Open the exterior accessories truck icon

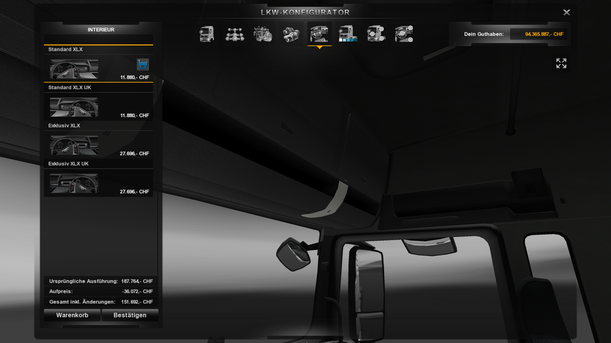click(x=376, y=34)
